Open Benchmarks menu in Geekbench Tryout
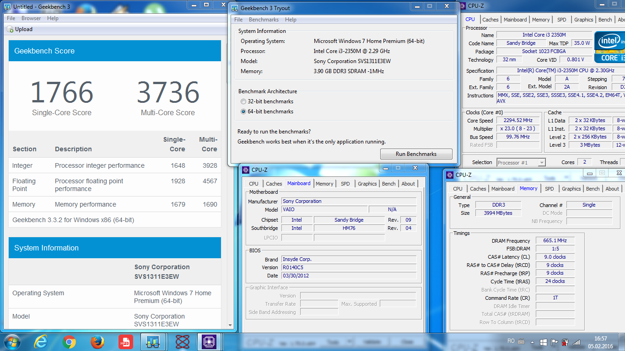 coord(264,20)
